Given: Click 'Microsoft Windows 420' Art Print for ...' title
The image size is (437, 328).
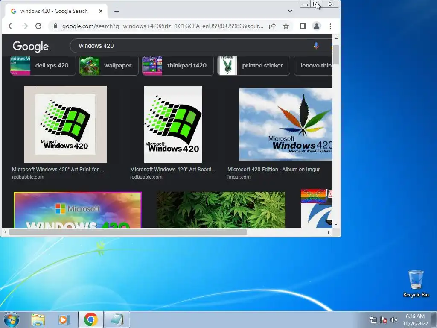Looking at the screenshot, I should pyautogui.click(x=58, y=170).
